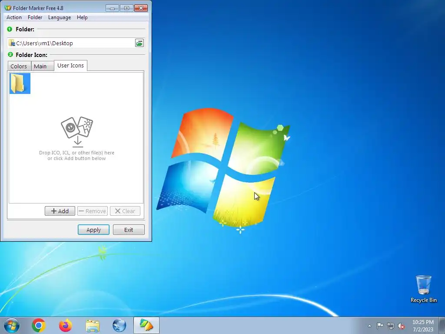Screen dimensions: 445x334
Task: Click the Remove button
Action: (93, 211)
